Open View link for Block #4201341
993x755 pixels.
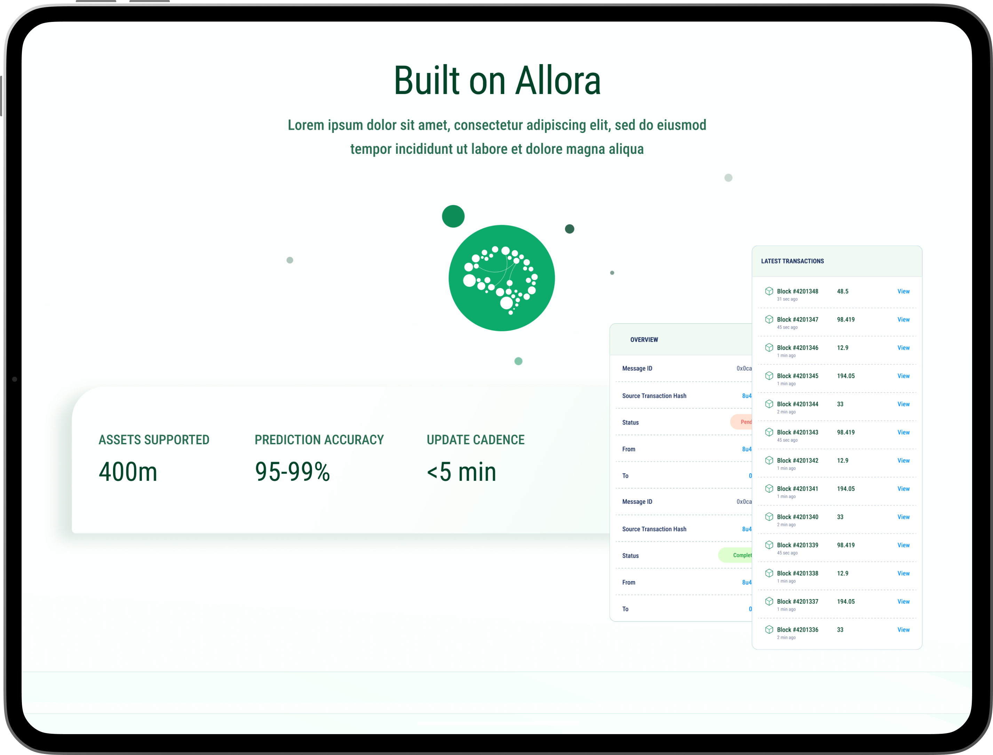click(903, 489)
